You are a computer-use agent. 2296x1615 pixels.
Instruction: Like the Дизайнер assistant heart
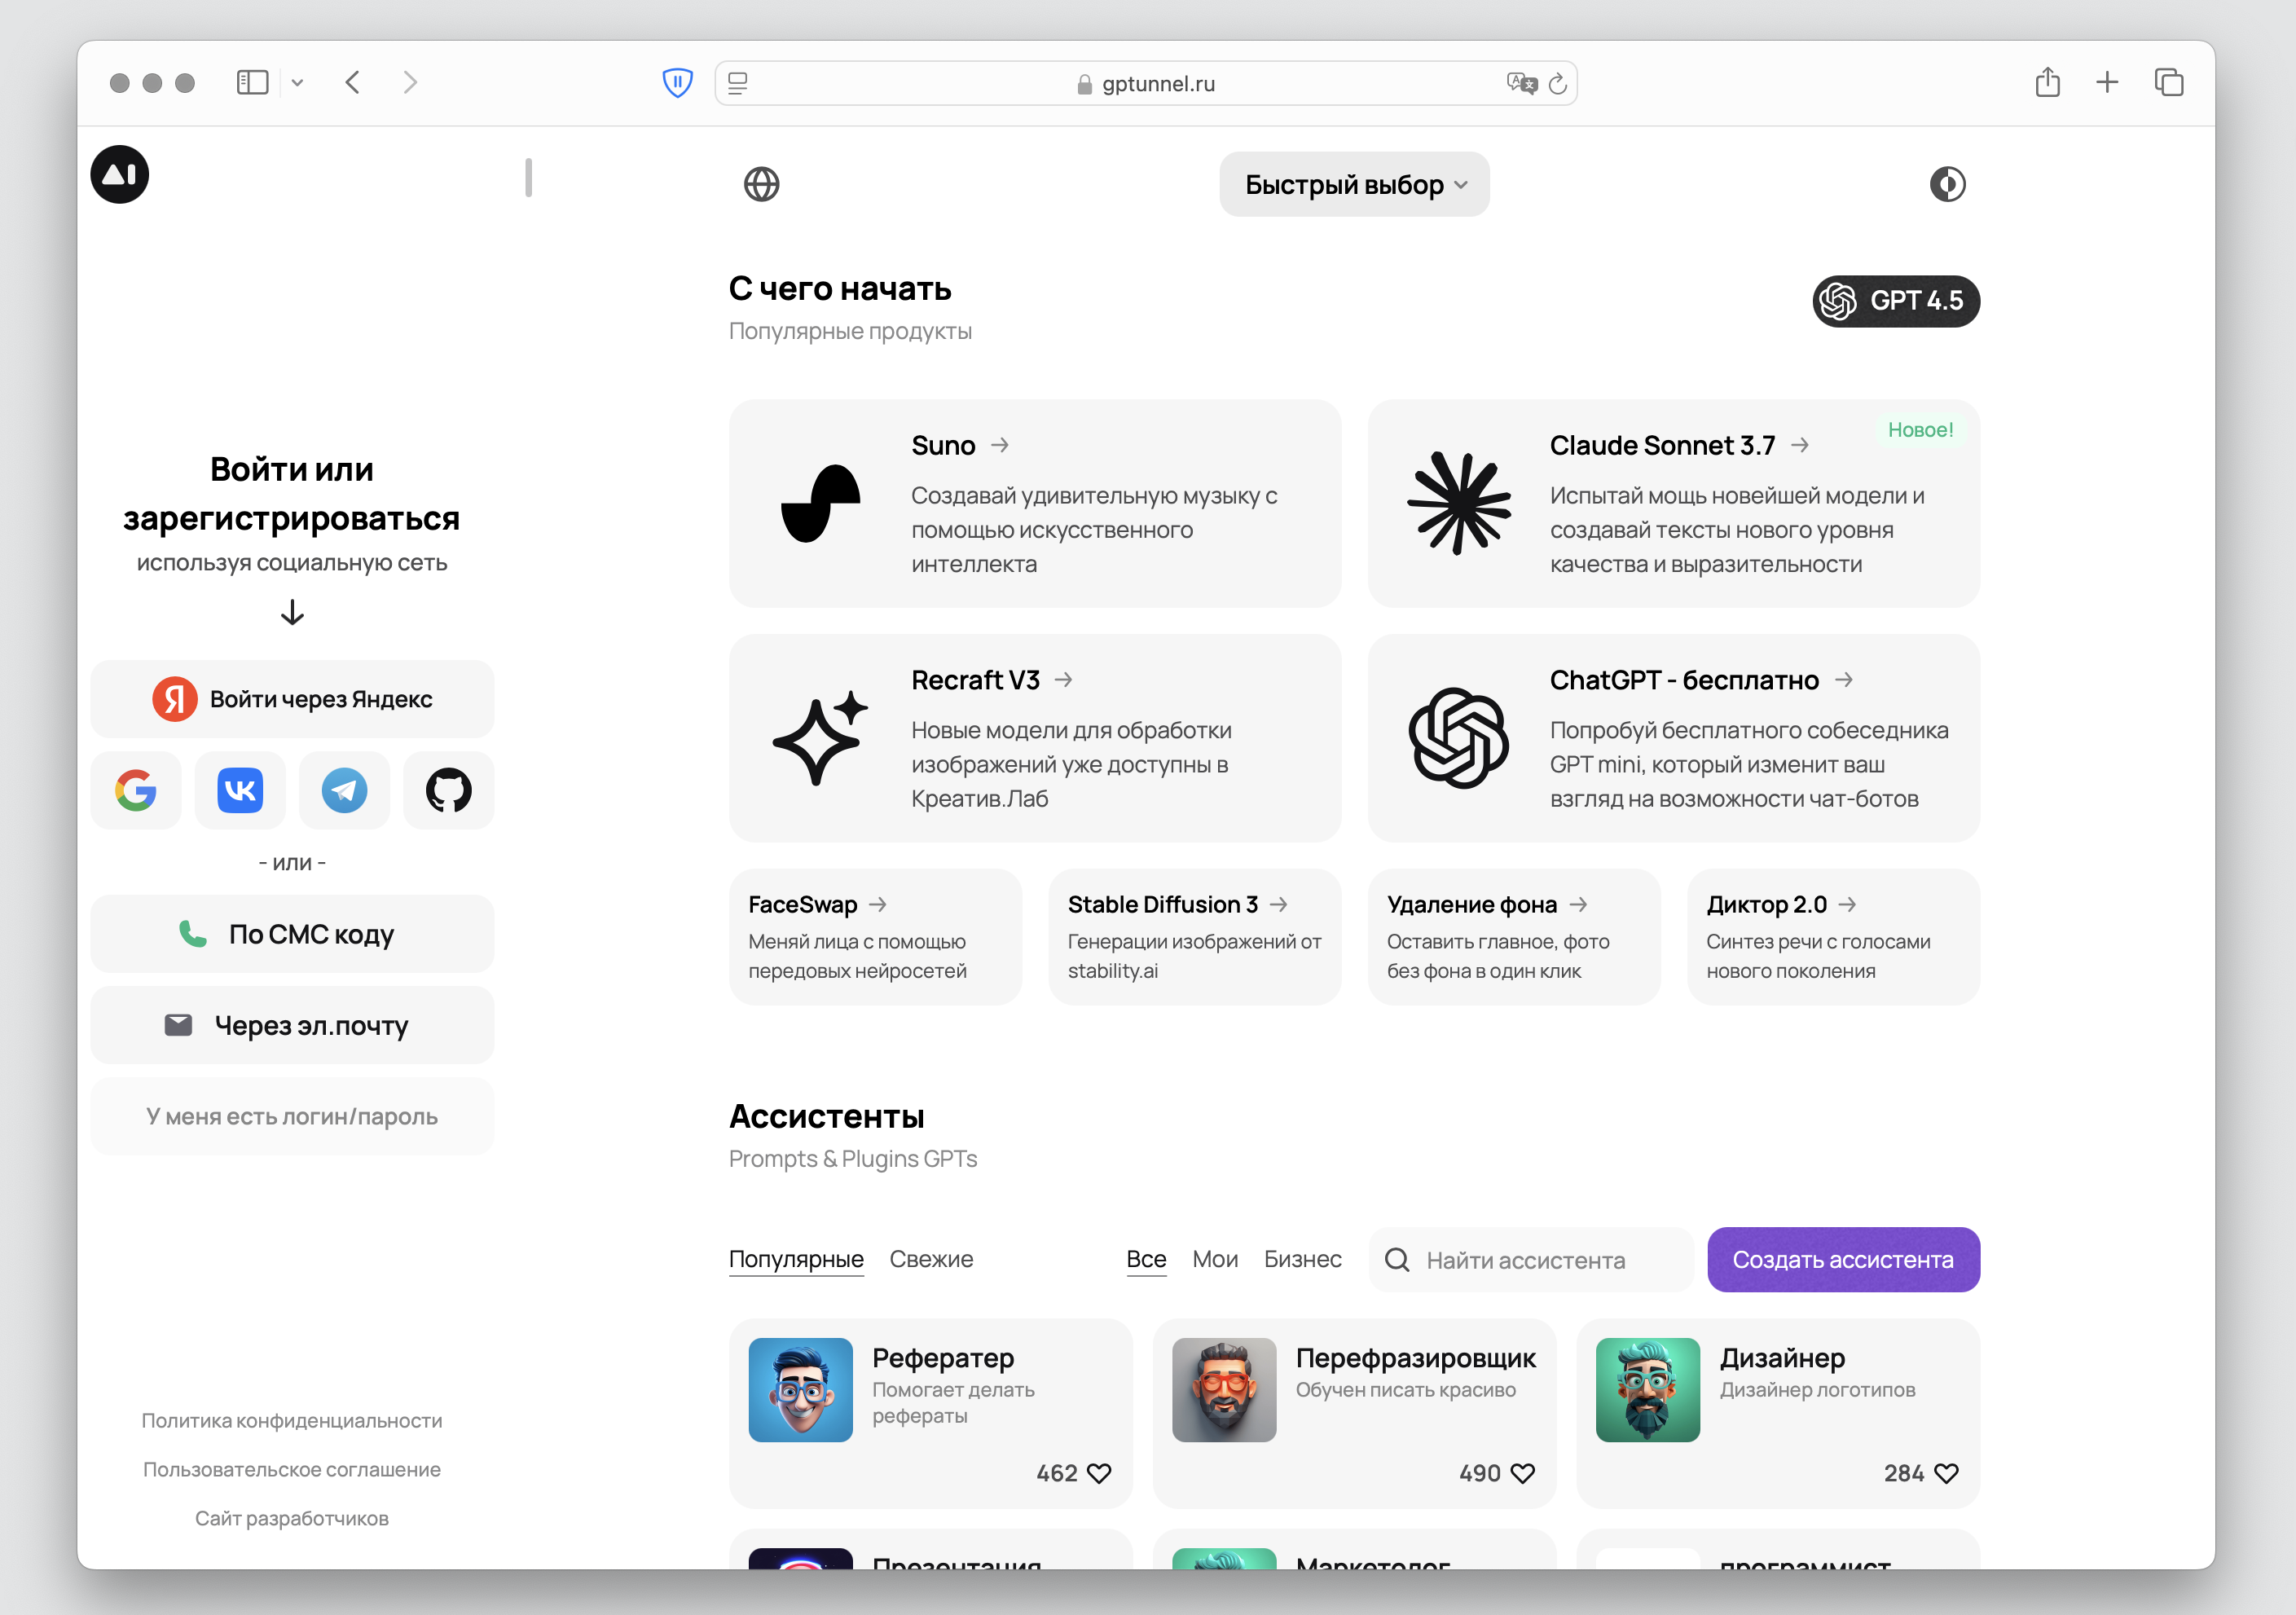[1946, 1472]
